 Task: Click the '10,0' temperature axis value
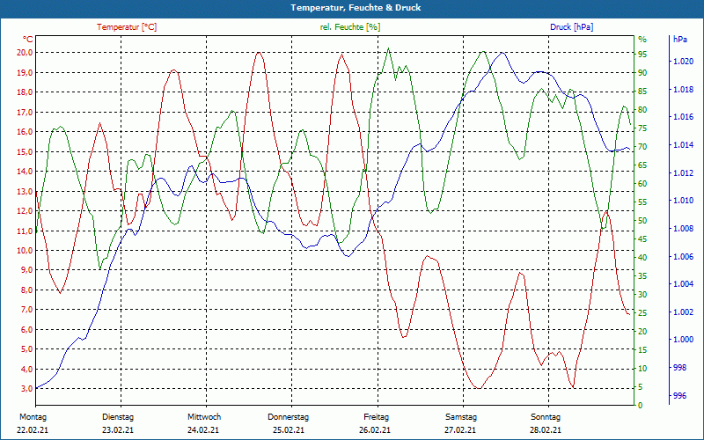tap(26, 250)
